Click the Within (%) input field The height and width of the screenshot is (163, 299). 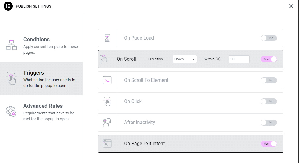(x=239, y=59)
